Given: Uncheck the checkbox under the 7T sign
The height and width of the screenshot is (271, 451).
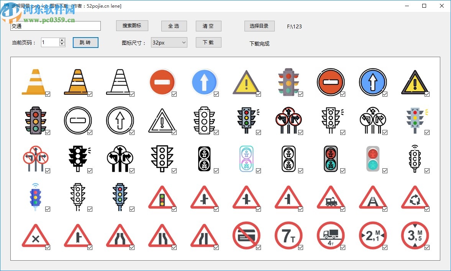Looking at the screenshot, I should tap(300, 248).
